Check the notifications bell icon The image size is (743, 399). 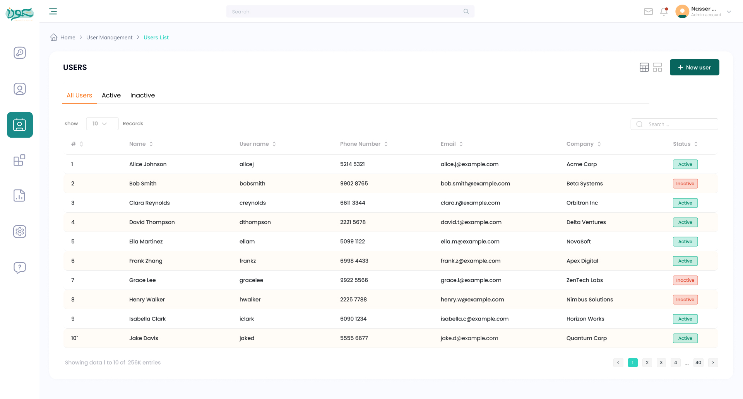tap(664, 12)
